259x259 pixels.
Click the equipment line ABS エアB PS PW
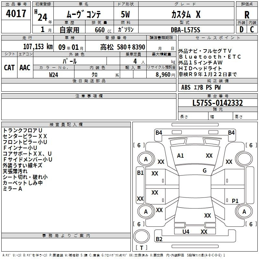201,87
